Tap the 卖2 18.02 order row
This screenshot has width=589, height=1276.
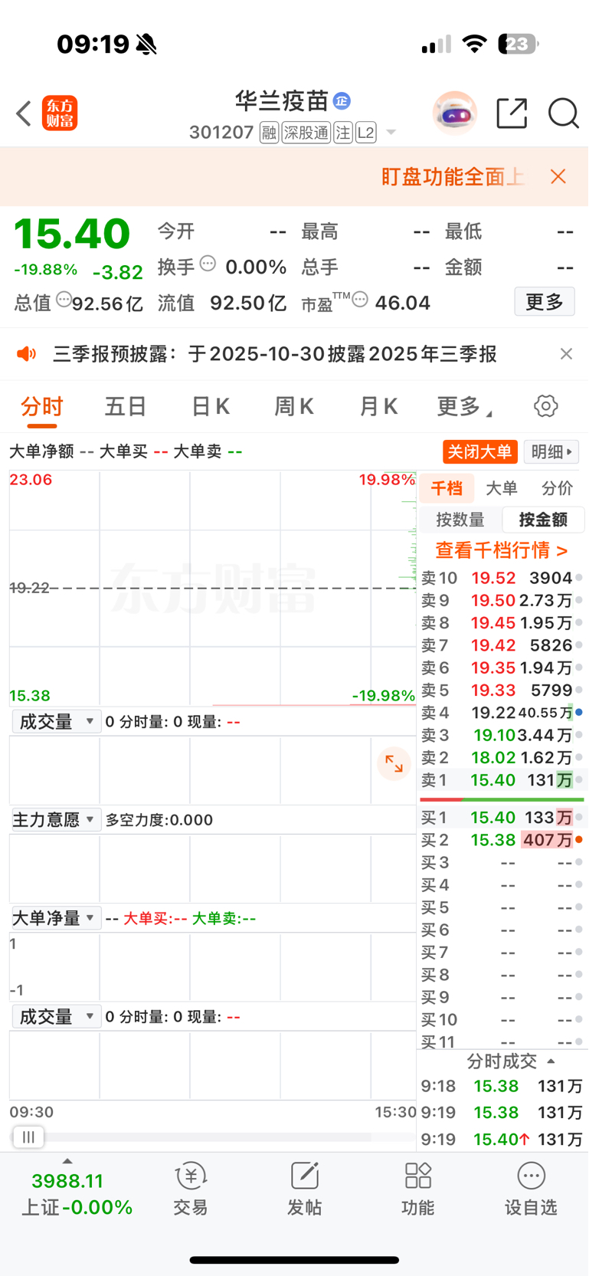502,758
